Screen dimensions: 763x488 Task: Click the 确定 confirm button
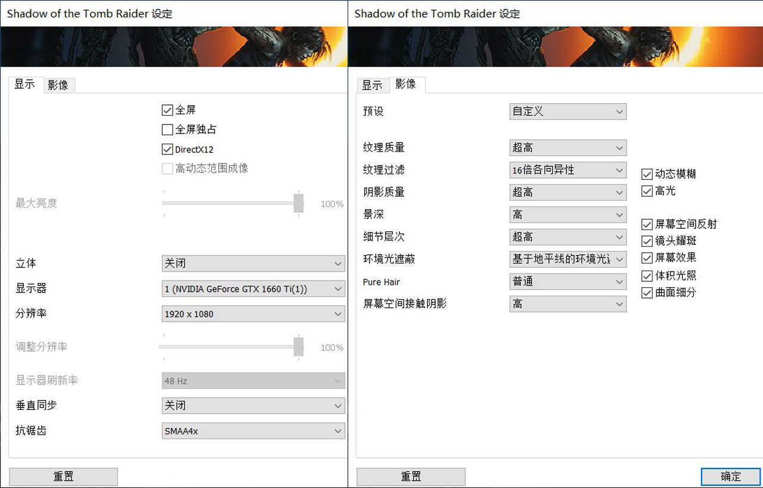pos(731,477)
